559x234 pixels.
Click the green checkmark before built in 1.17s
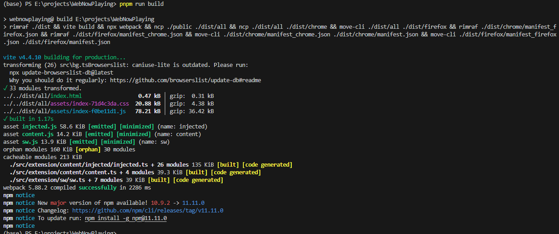click(5, 119)
